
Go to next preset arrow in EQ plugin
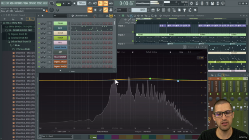(x=170, y=52)
